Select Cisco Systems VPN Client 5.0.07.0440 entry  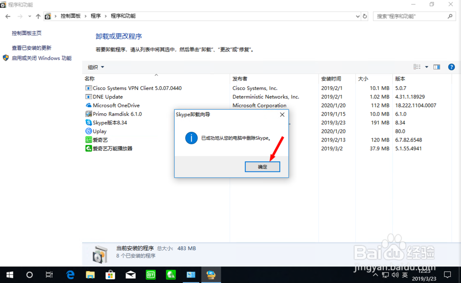click(x=137, y=88)
